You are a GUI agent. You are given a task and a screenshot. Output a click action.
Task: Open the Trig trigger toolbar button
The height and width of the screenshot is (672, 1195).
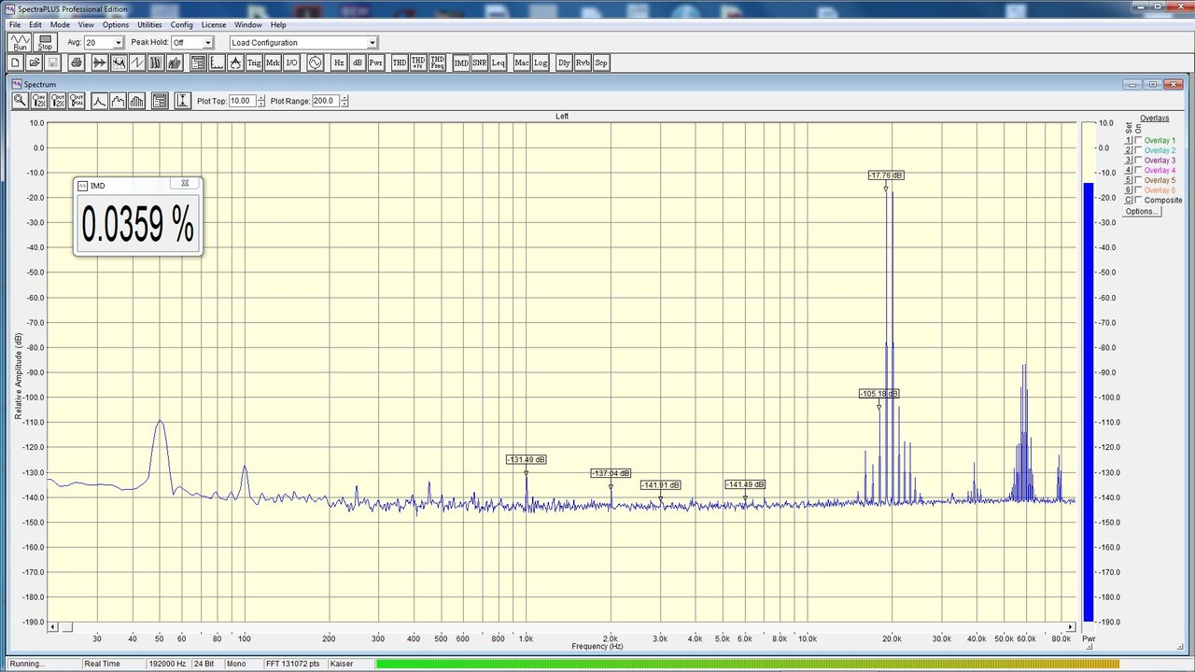point(254,63)
